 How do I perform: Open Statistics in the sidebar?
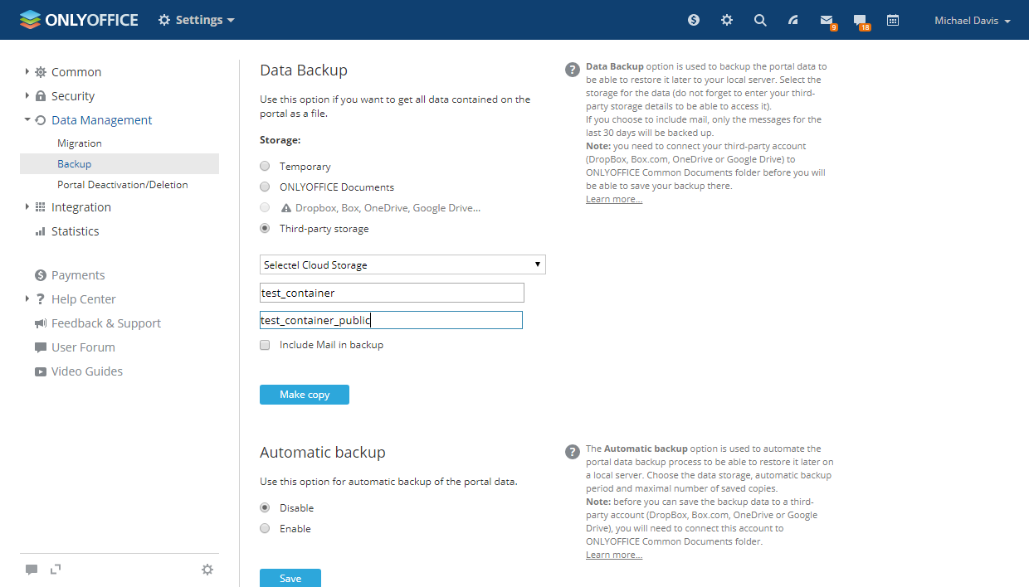tap(75, 231)
